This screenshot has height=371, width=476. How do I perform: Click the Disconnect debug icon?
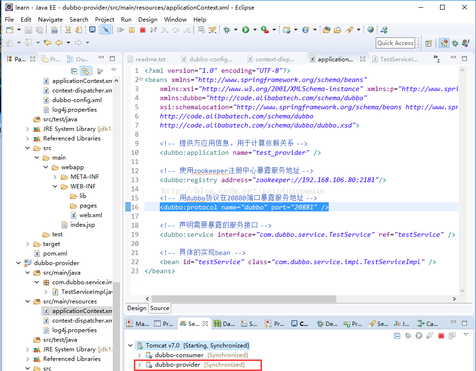click(x=154, y=30)
